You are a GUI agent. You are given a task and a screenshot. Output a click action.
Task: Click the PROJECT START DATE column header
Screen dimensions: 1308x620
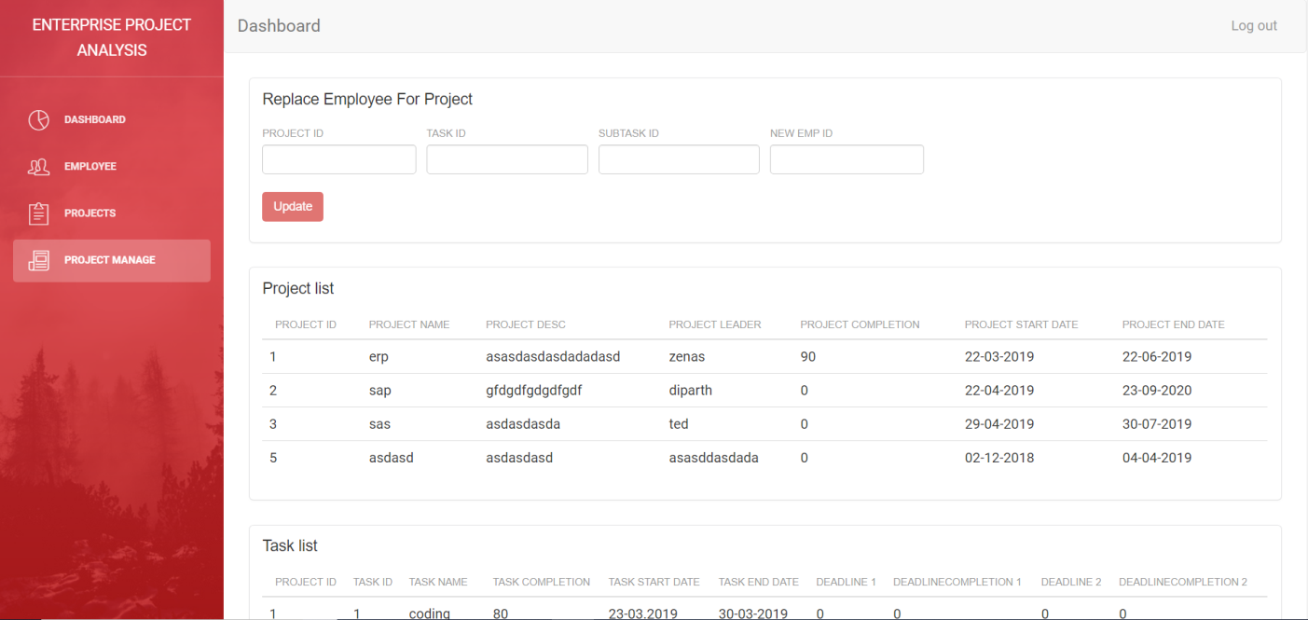tap(1021, 324)
